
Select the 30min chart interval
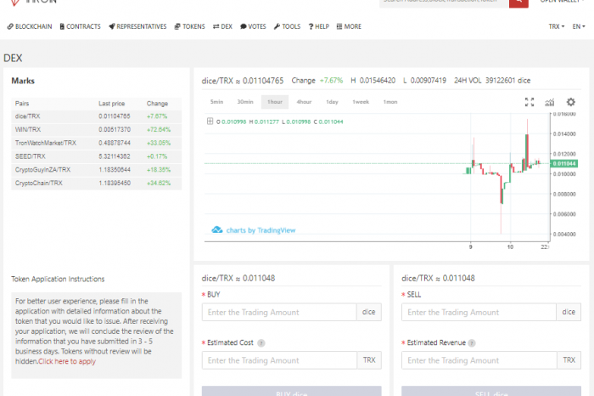[x=245, y=102]
